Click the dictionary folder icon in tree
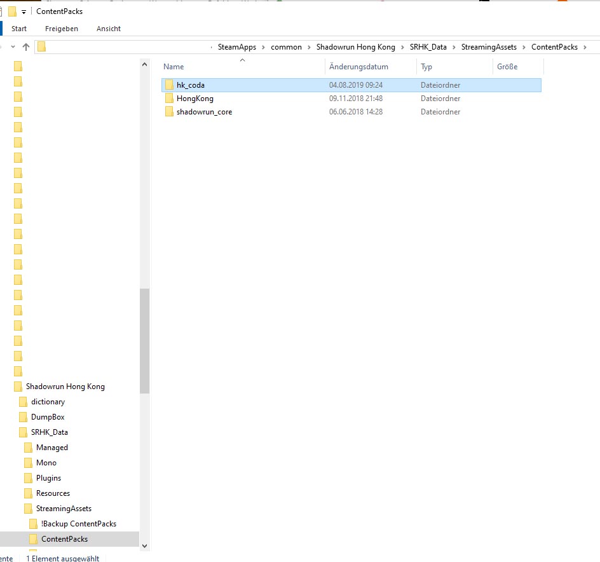The image size is (600, 562). pyautogui.click(x=23, y=402)
